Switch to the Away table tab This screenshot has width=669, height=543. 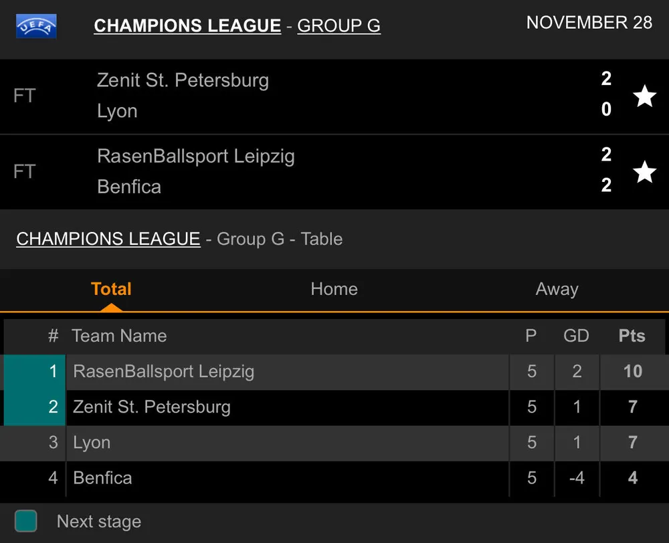[557, 289]
